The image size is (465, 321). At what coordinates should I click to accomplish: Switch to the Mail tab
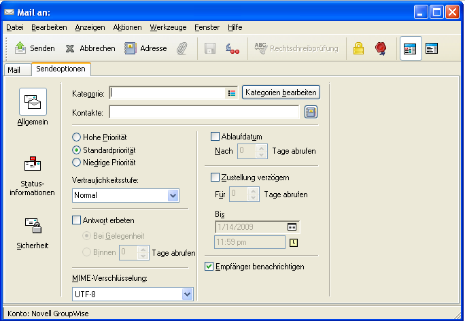17,70
